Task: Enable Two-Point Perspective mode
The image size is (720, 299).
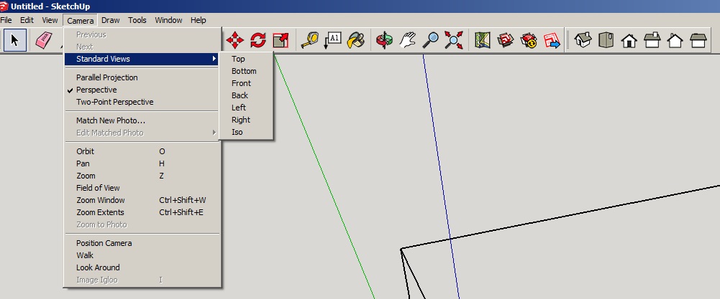Action: [142, 102]
